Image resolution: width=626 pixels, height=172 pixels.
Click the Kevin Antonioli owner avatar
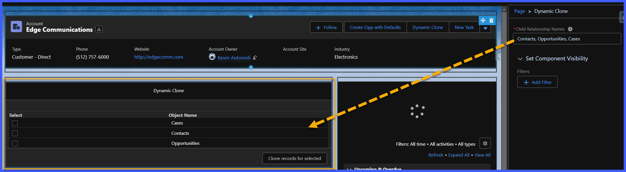click(x=212, y=57)
